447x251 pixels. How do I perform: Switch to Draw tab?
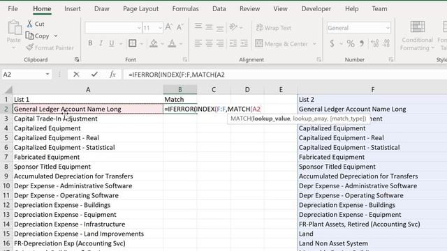pyautogui.click(x=102, y=9)
